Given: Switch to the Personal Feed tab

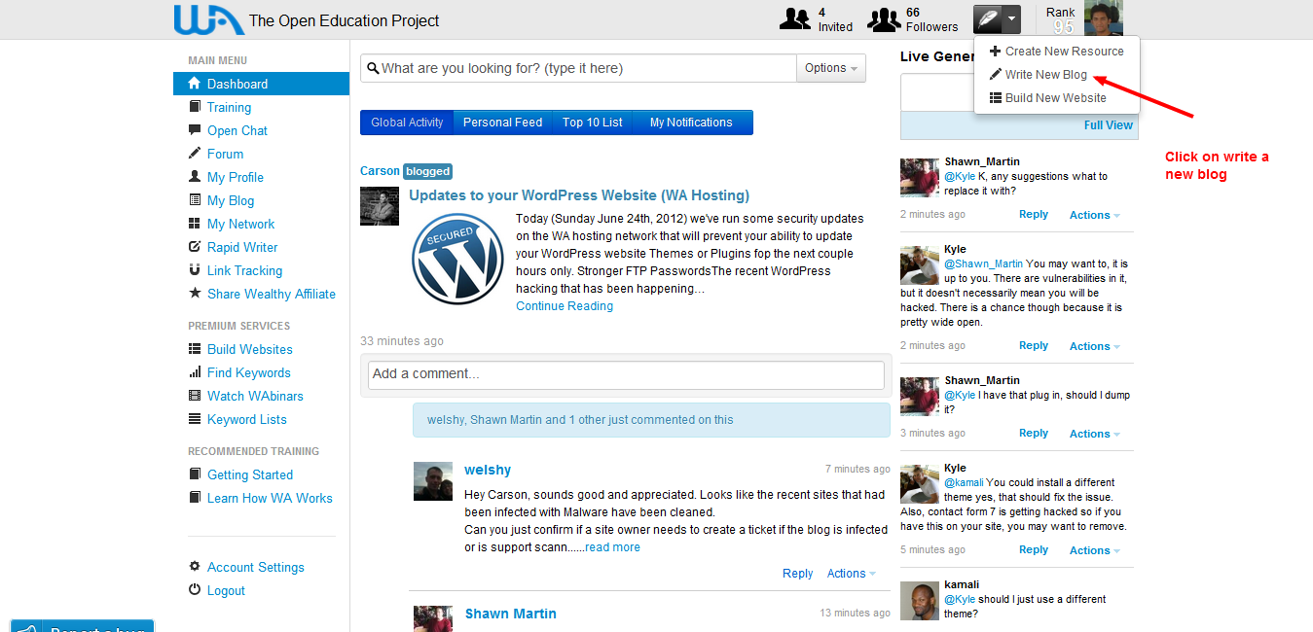Looking at the screenshot, I should [502, 123].
